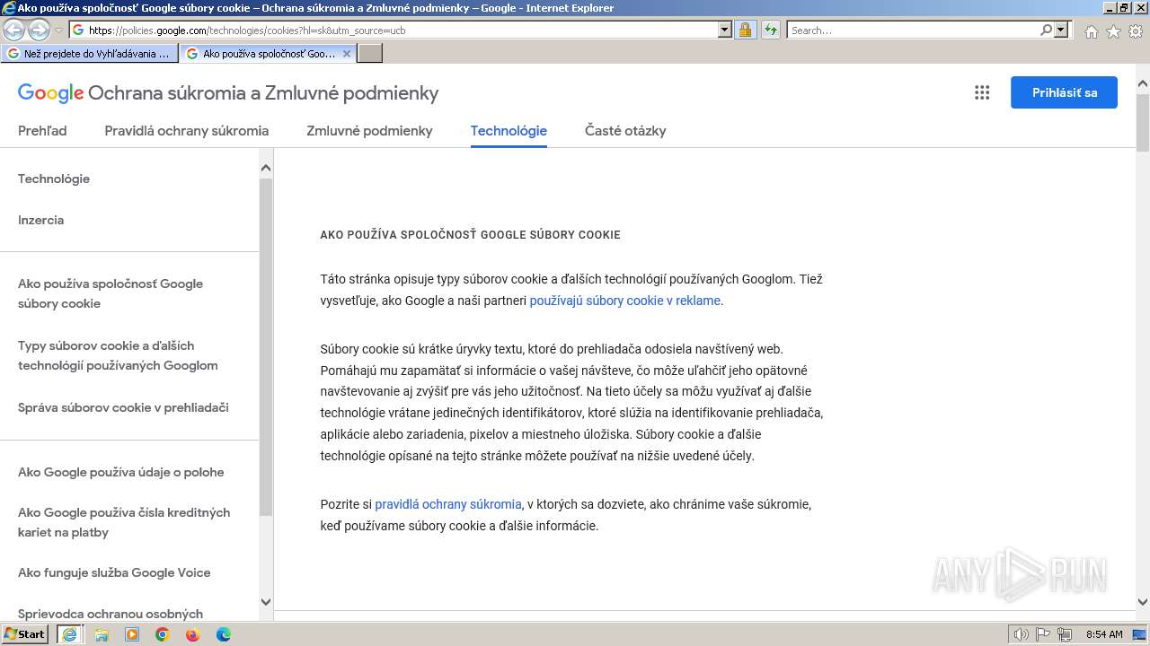The height and width of the screenshot is (646, 1150).
Task: Launch Edge from the taskbar
Action: [224, 634]
